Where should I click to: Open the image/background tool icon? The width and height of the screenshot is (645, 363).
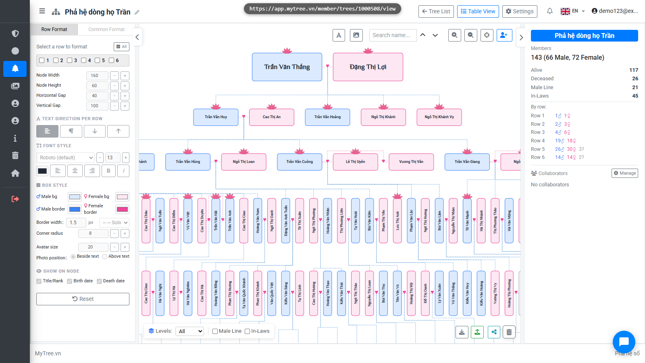pyautogui.click(x=356, y=35)
